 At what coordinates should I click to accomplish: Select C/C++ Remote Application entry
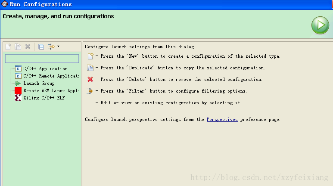[51, 76]
